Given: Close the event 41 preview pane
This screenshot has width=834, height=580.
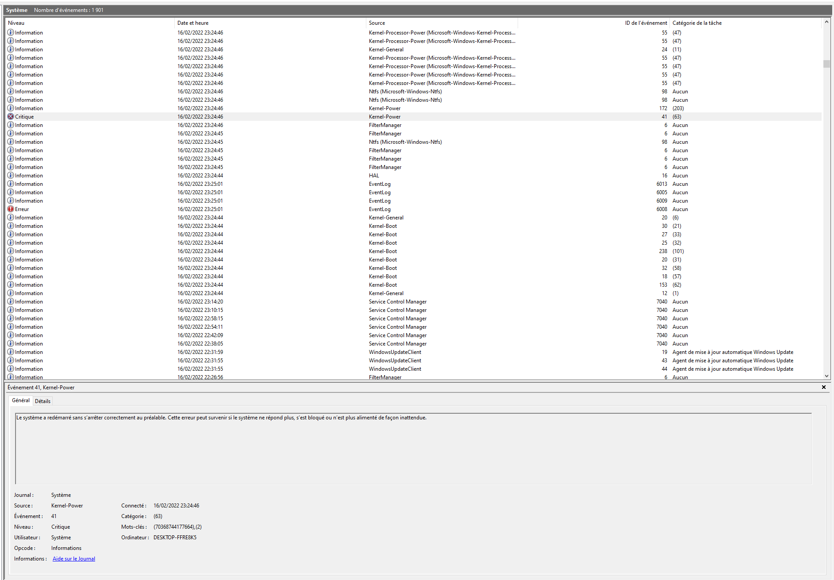Looking at the screenshot, I should click(824, 387).
